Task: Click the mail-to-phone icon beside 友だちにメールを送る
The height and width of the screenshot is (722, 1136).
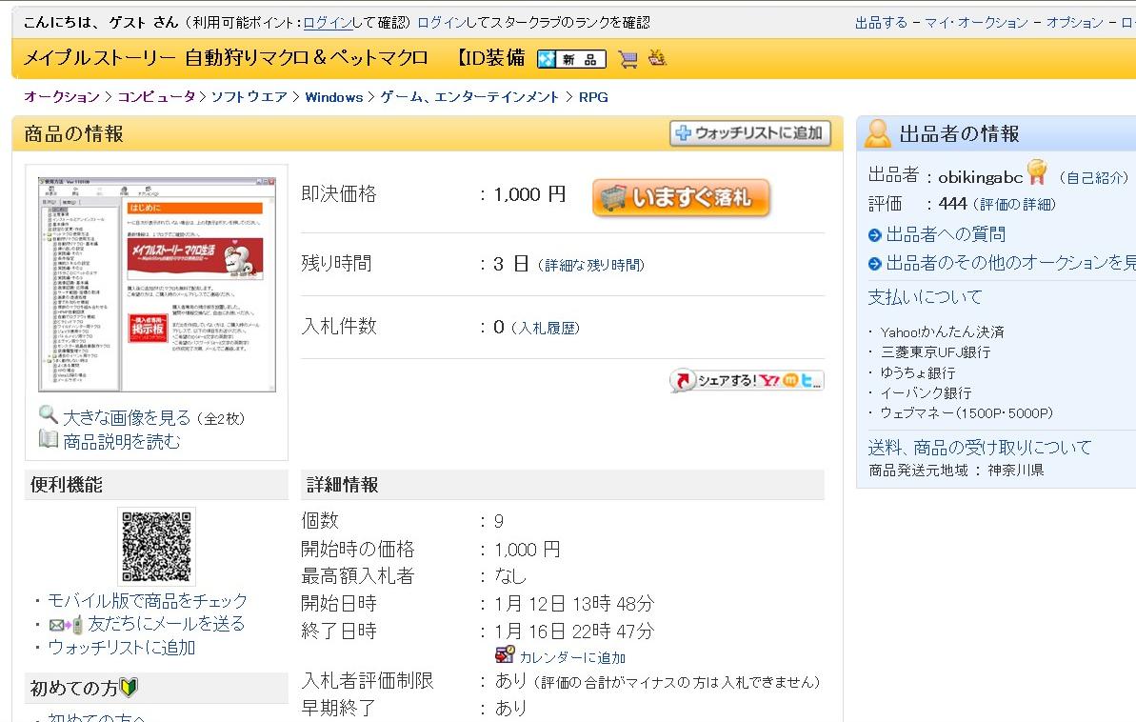Action: click(x=66, y=625)
